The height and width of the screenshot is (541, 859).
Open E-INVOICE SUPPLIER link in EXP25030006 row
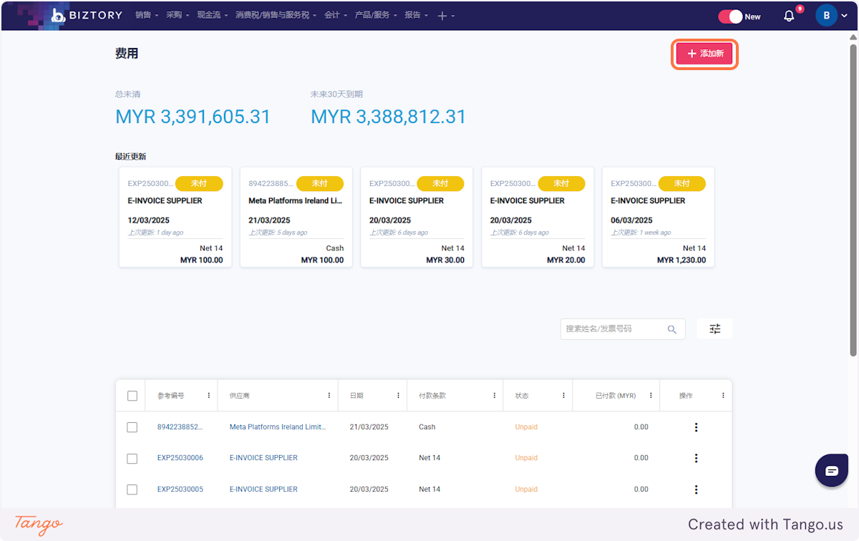[x=263, y=458]
